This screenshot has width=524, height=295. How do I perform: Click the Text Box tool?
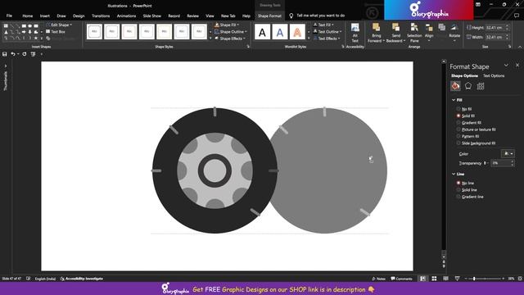point(56,32)
